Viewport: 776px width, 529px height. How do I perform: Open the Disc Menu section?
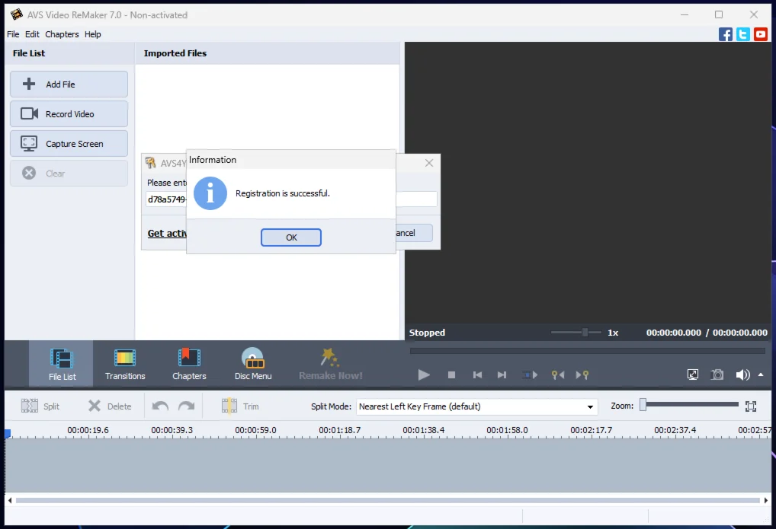tap(253, 364)
